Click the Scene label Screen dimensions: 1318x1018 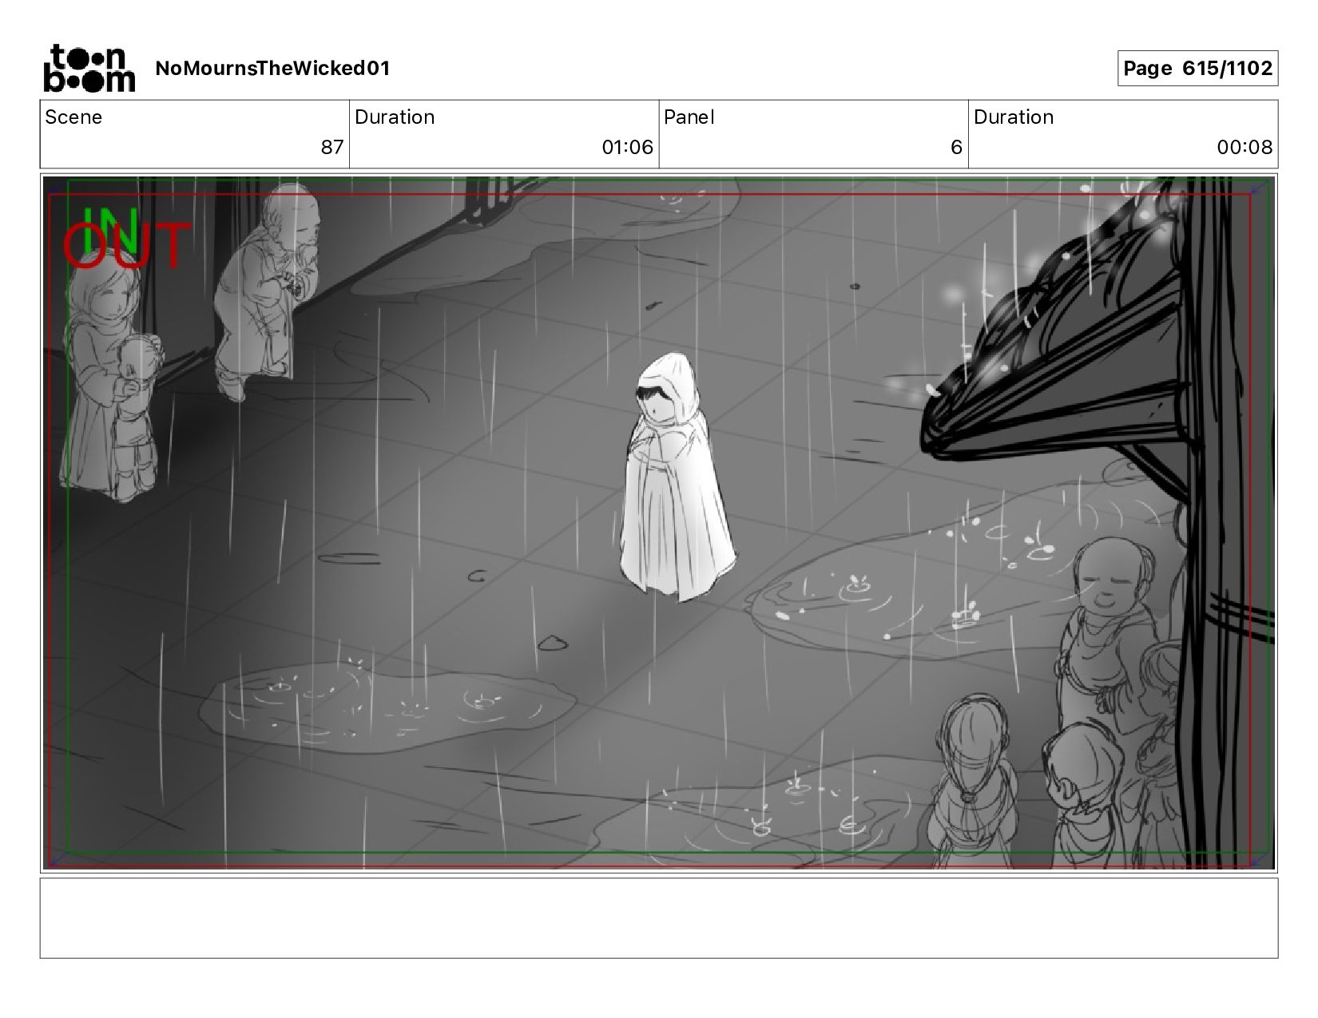pos(73,117)
